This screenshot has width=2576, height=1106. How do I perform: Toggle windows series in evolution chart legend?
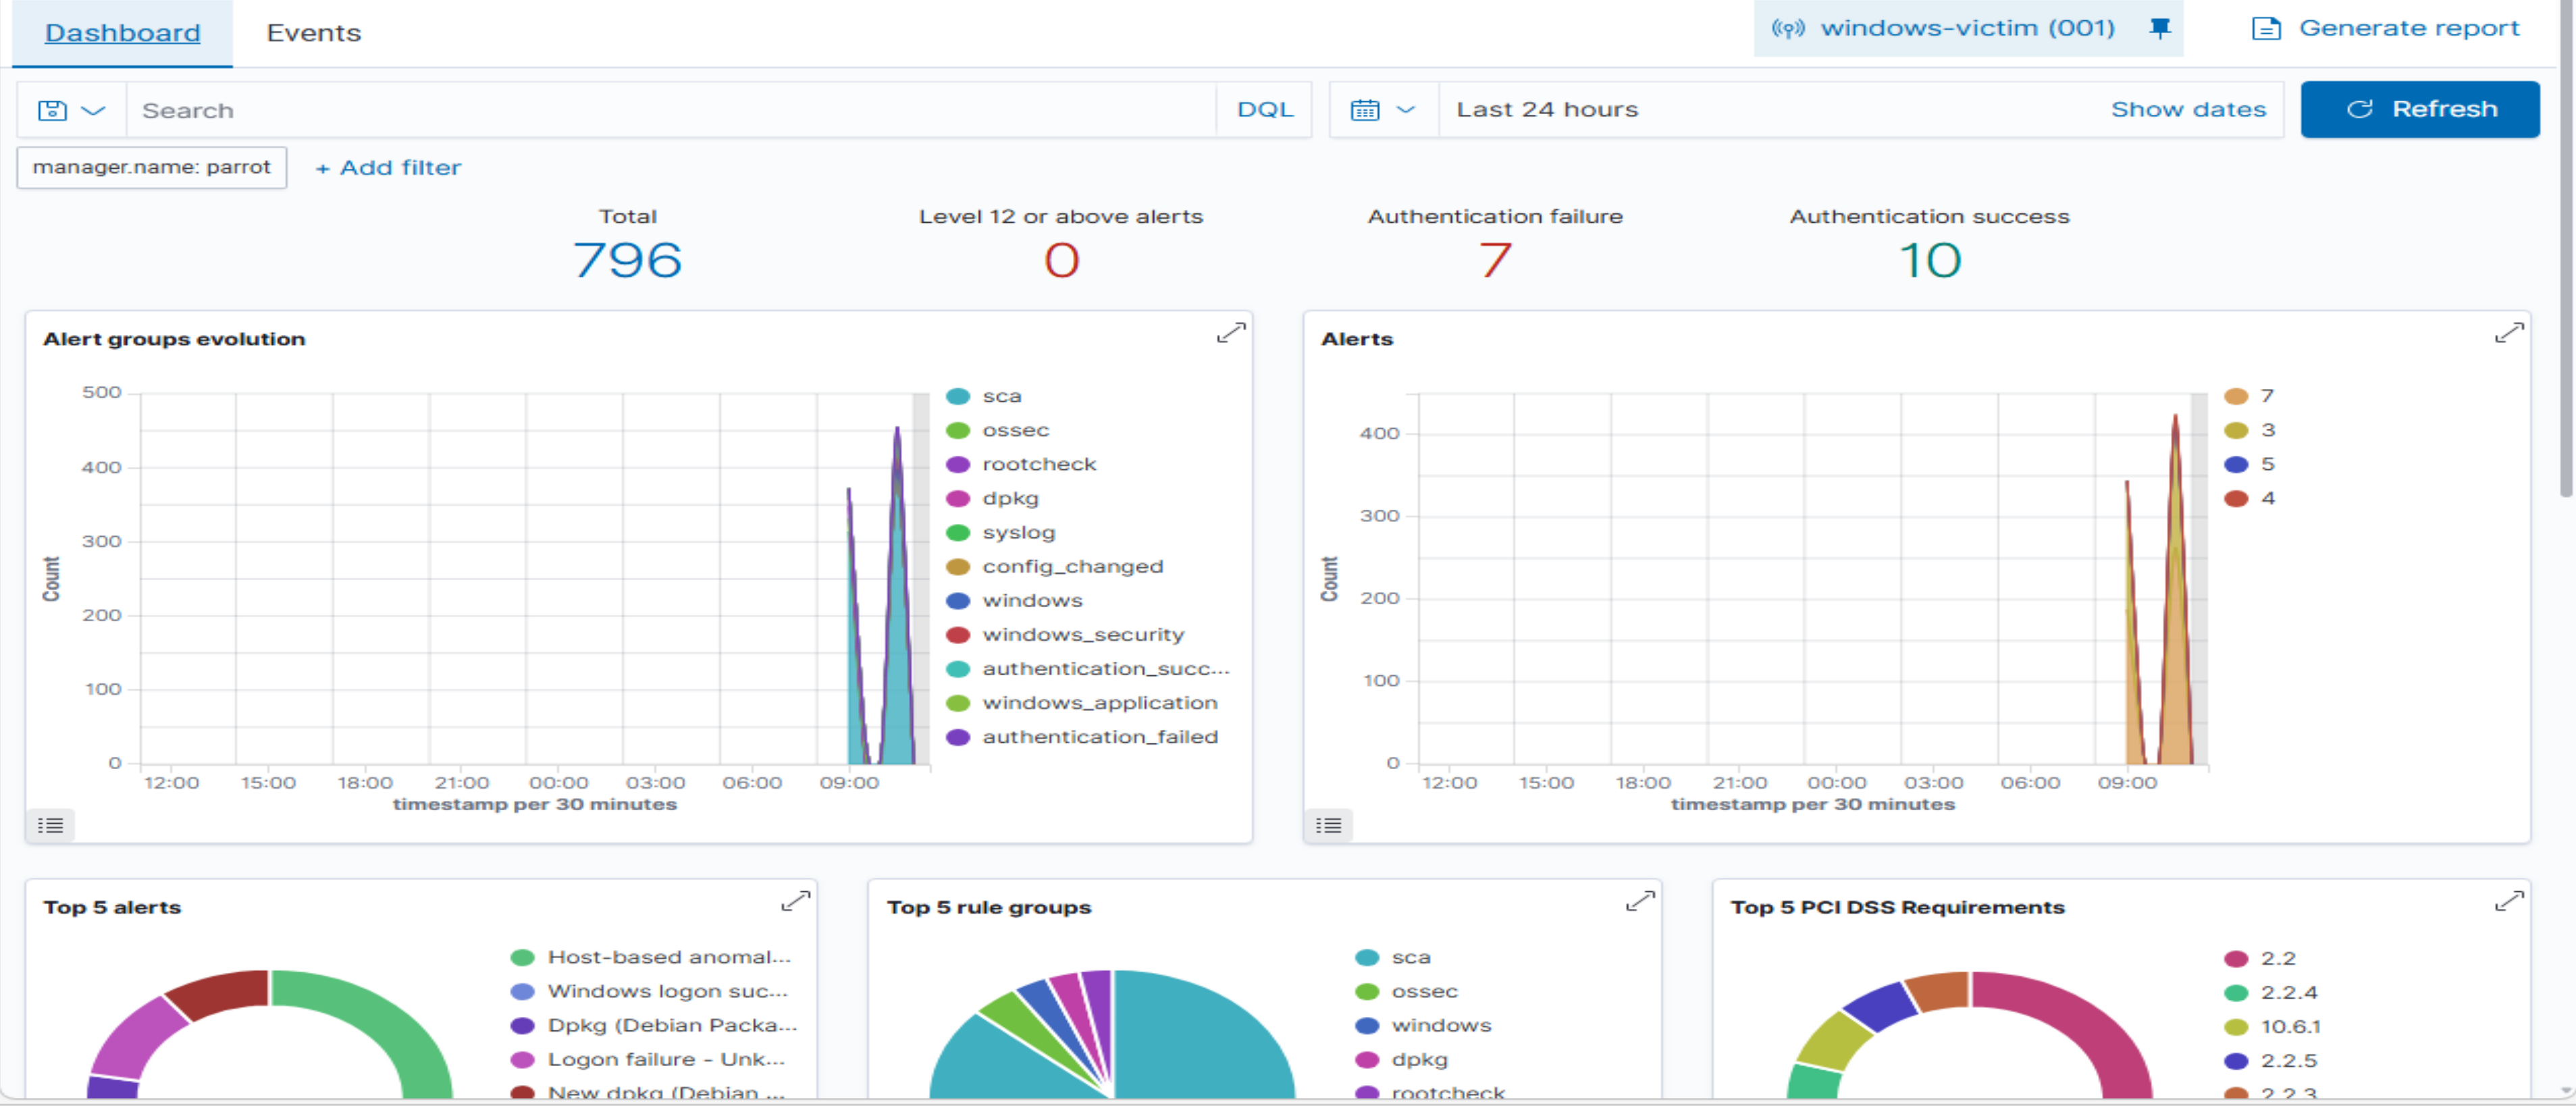[x=1032, y=600]
